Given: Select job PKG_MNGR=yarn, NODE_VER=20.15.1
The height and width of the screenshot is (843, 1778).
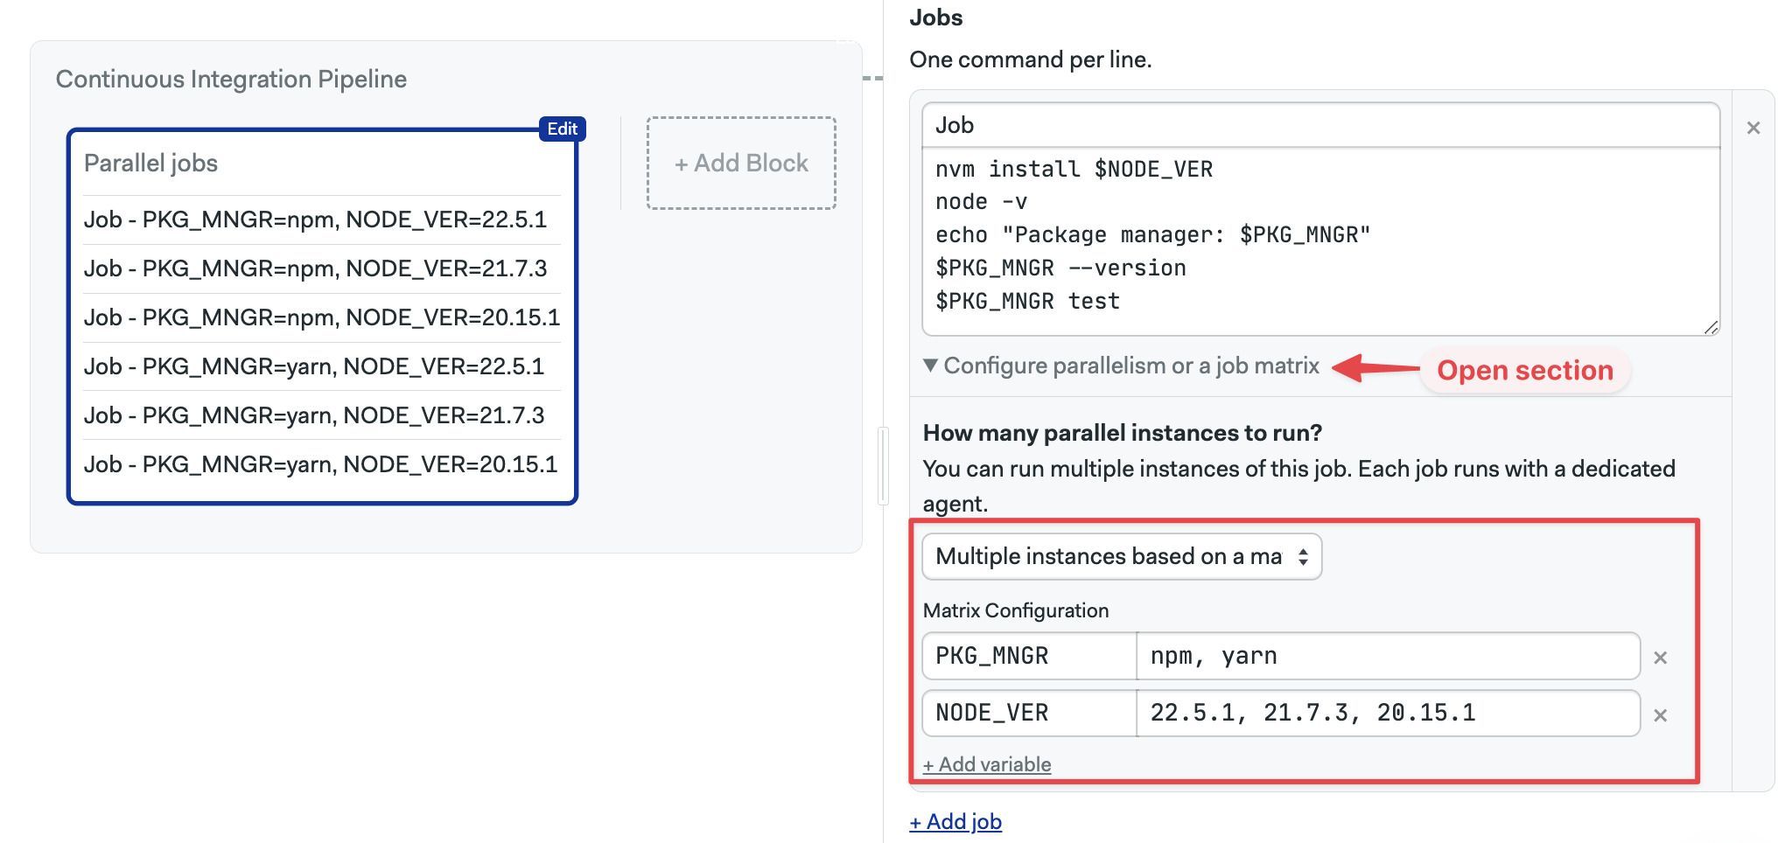Looking at the screenshot, I should [x=320, y=464].
